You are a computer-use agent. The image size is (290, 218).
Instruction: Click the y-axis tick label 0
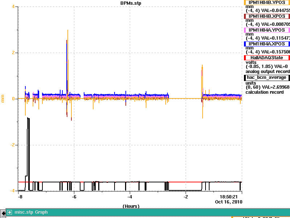click(x=13, y=99)
